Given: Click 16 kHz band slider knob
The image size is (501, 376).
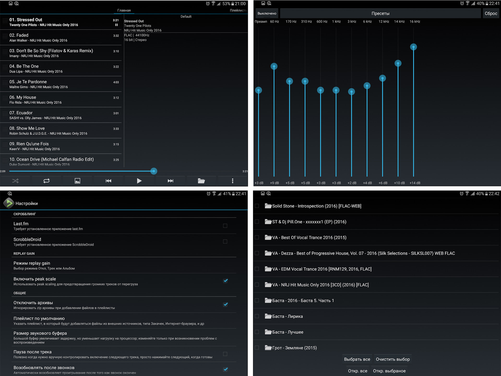Looking at the screenshot, I should click(413, 47).
